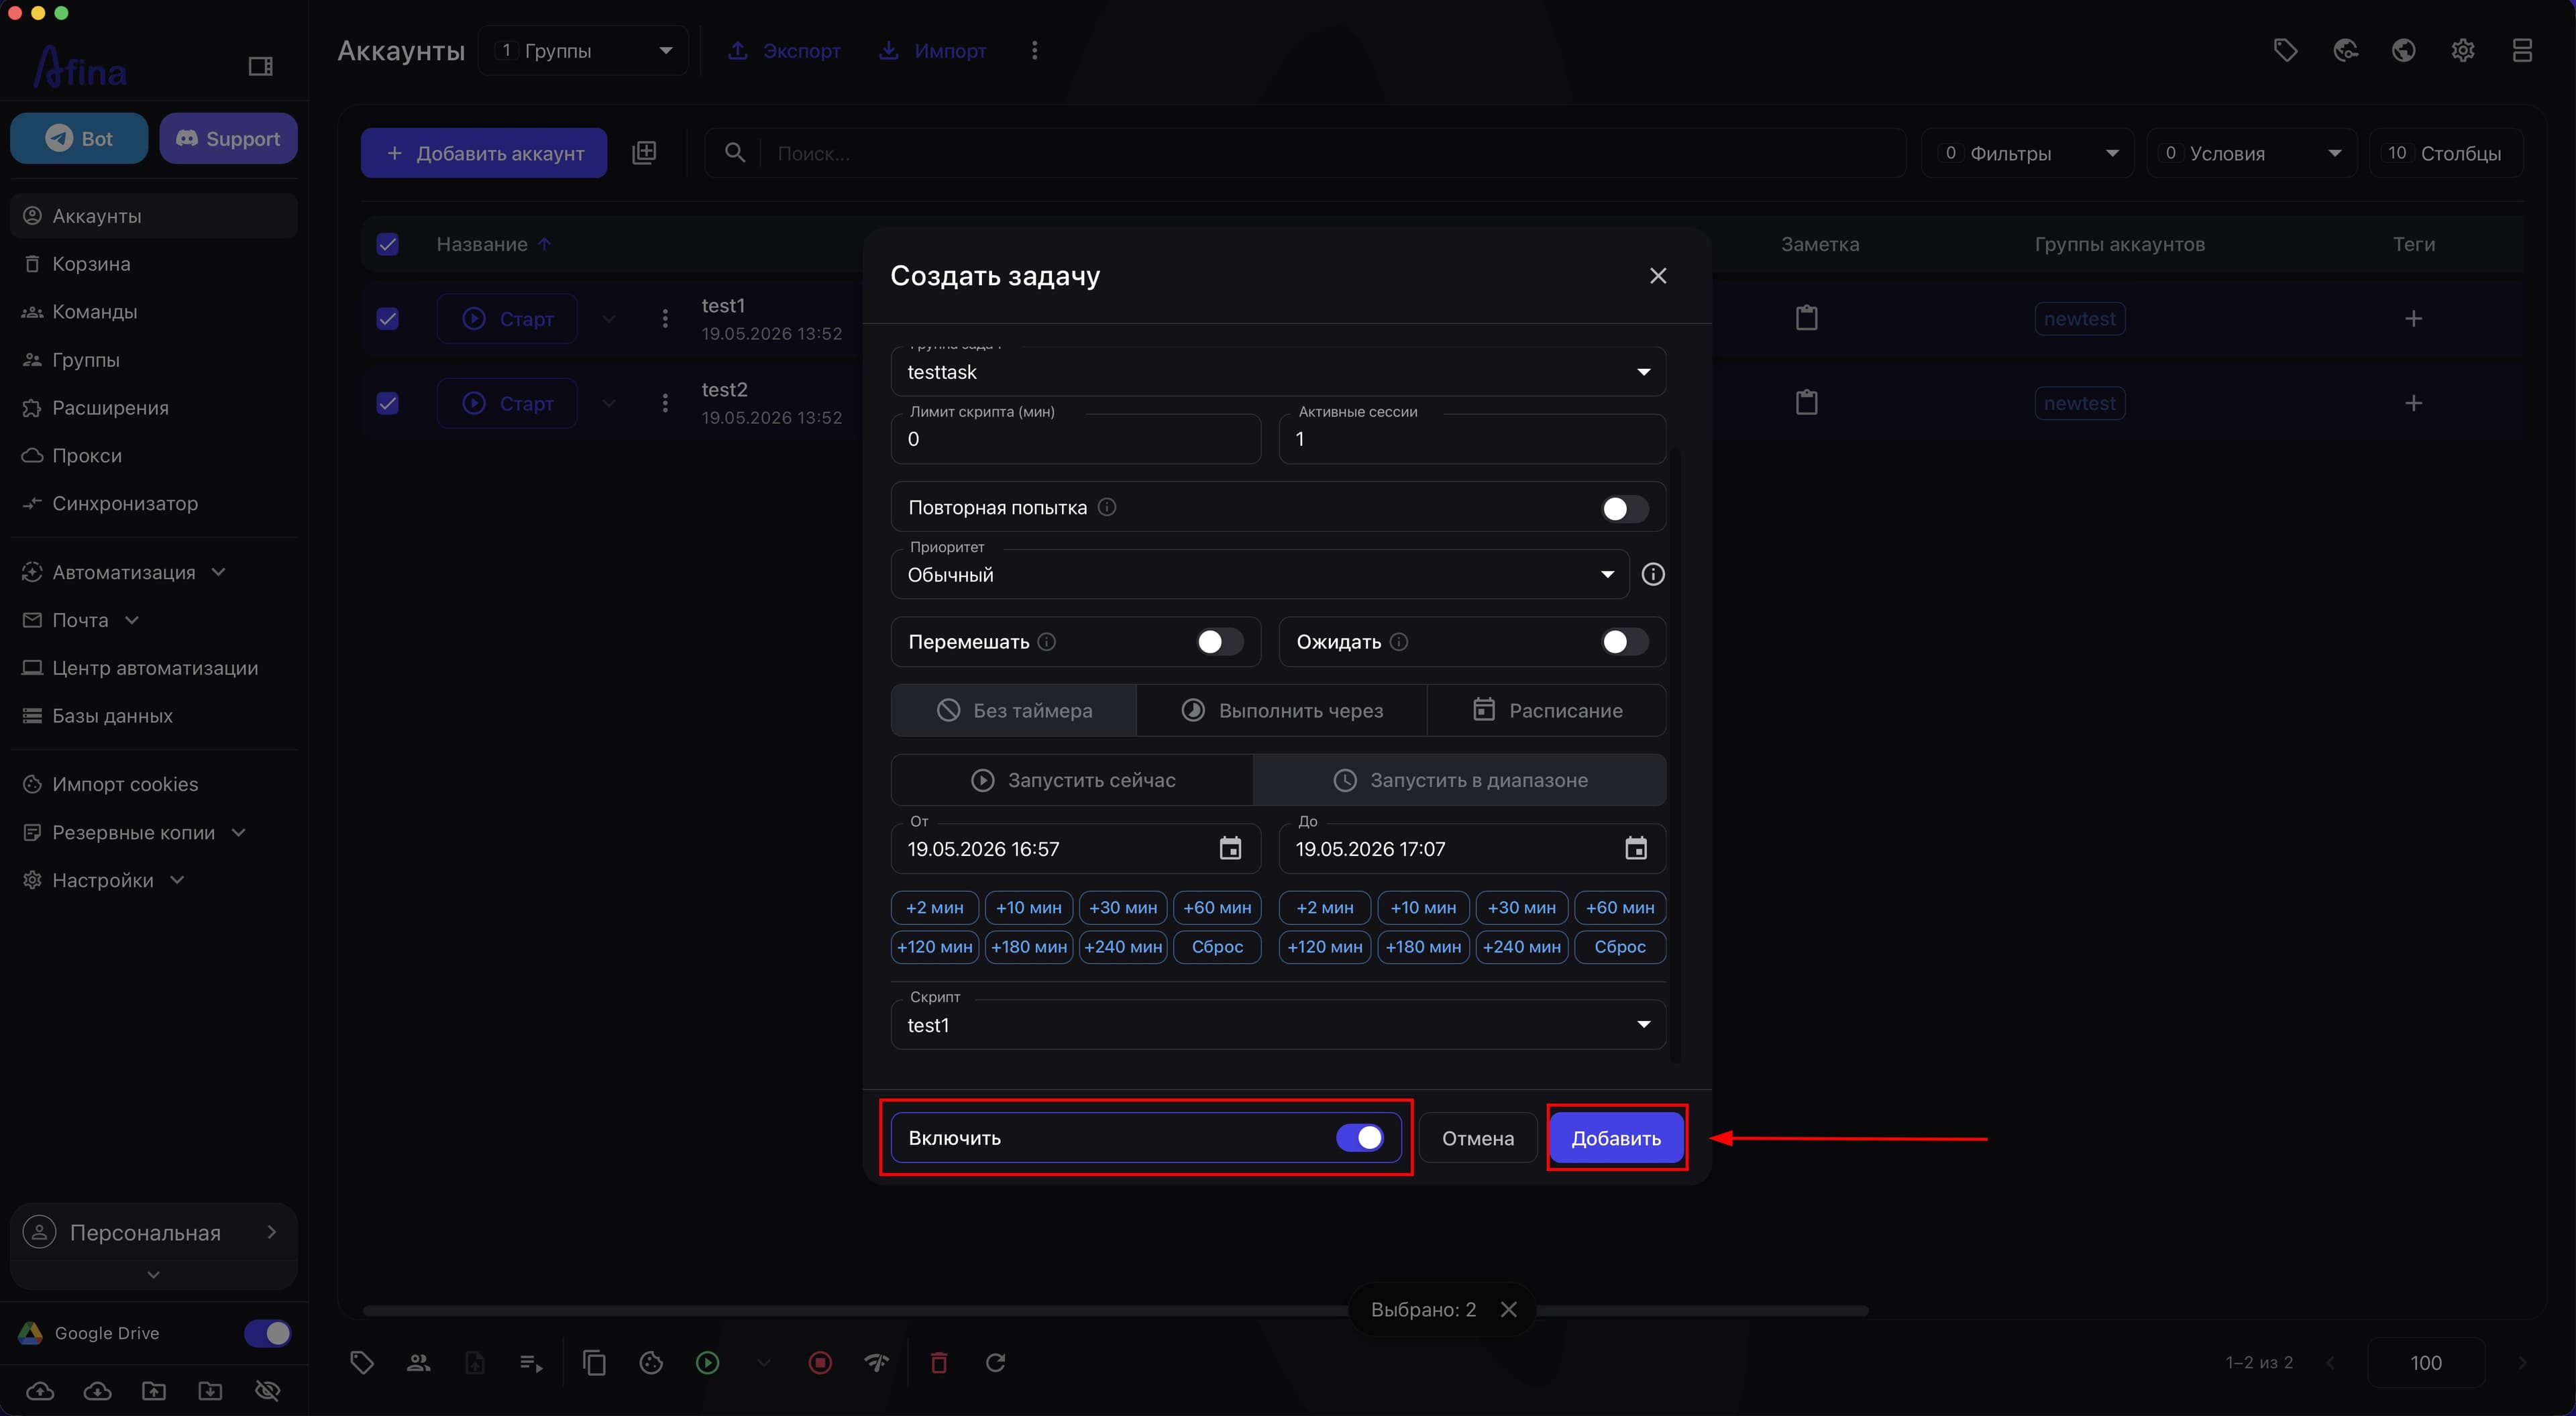Open Расширения in the sidebar
2576x1416 pixels.
154,408
